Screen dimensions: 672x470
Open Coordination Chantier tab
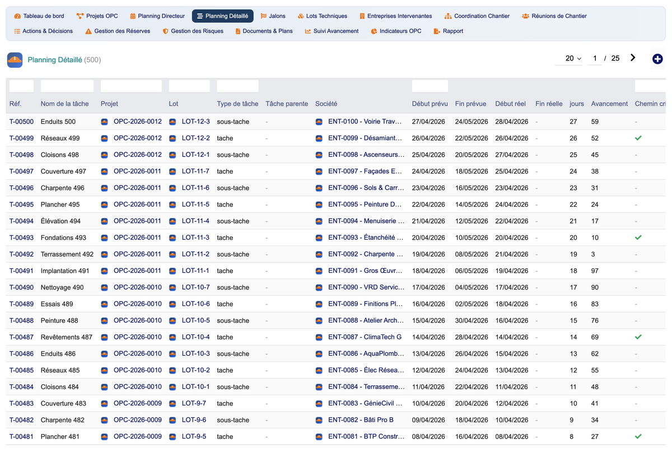[477, 16]
